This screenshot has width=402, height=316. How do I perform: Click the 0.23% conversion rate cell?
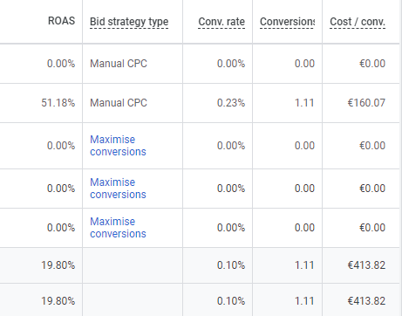(x=231, y=103)
